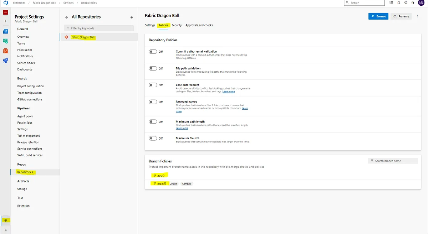Switch on Maximum file size policy
The image size is (428, 234).
[153, 138]
